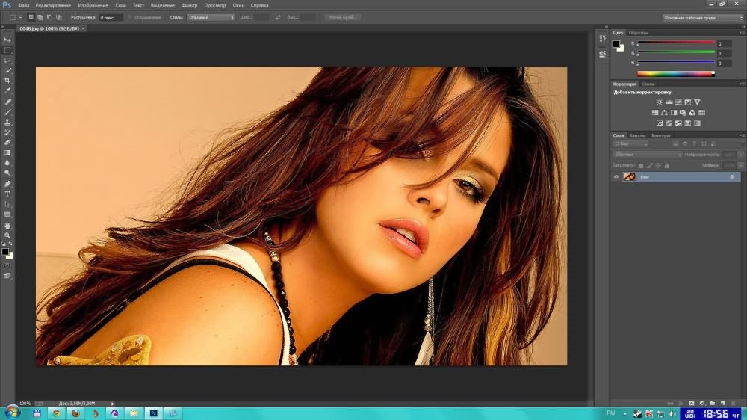747x420 pixels.
Task: Open the Стиль dropdown in options bar
Action: point(211,16)
